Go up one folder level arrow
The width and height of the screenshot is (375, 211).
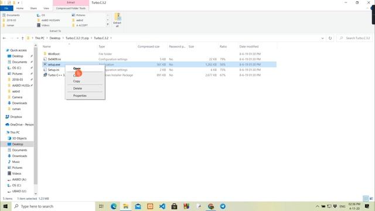22,38
